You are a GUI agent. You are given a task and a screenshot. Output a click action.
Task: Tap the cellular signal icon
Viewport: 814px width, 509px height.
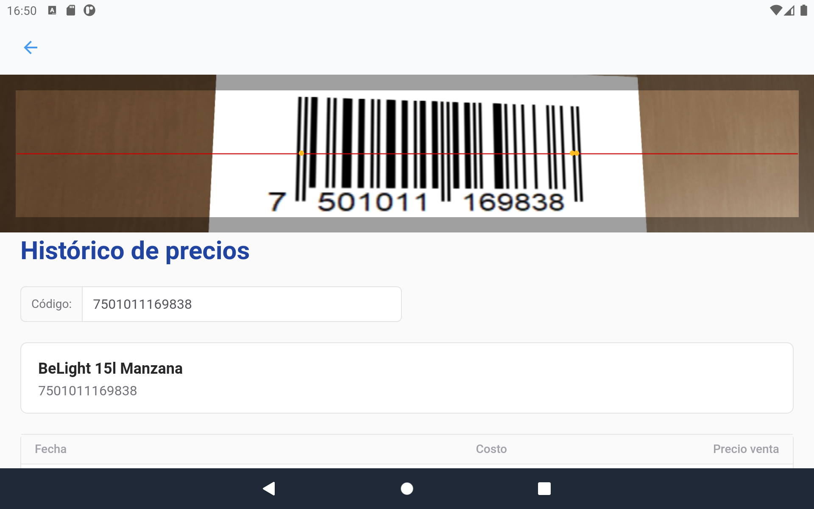tap(789, 10)
